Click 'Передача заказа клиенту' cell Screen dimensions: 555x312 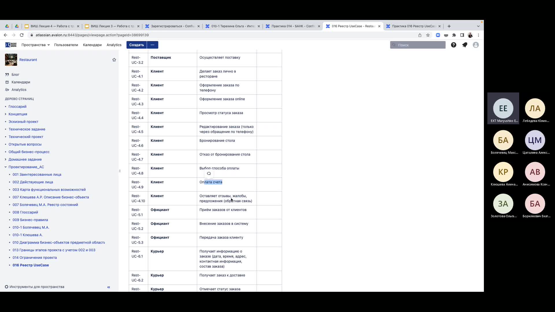click(x=227, y=240)
